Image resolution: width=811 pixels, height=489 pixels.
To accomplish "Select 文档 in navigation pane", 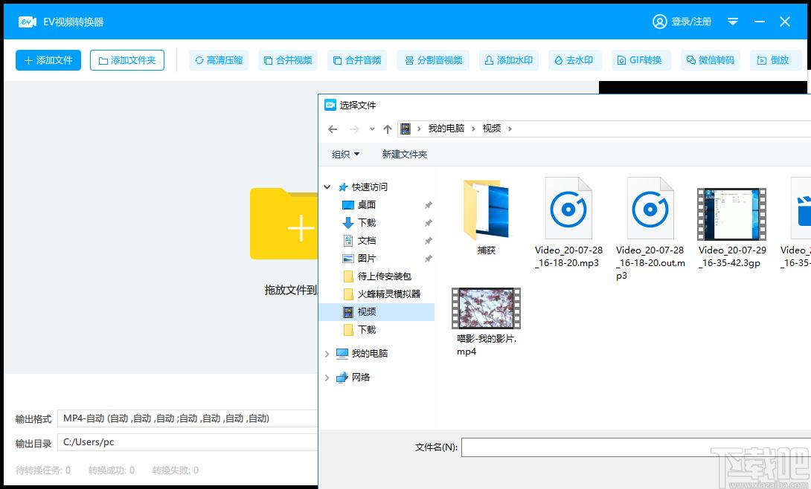I will point(366,241).
